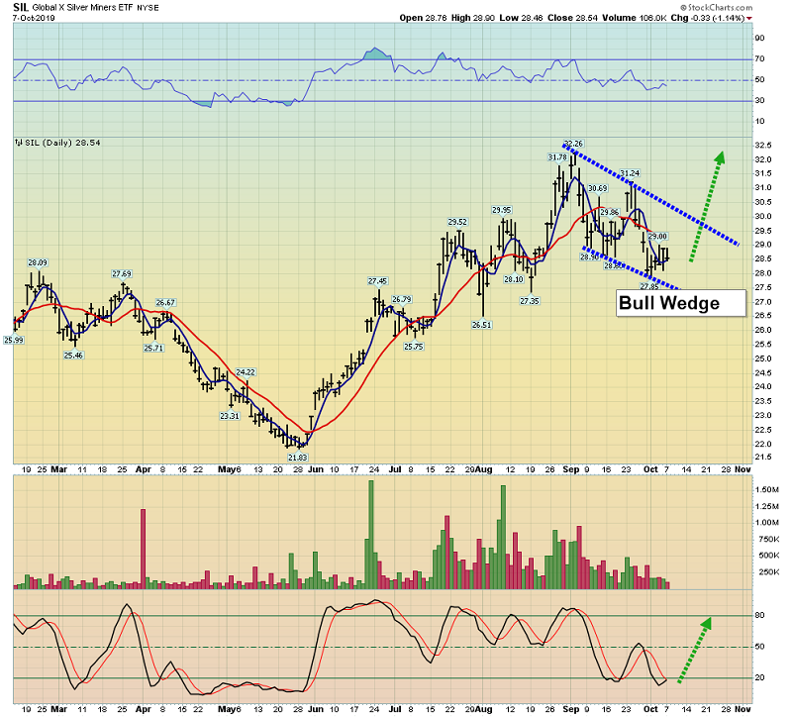Click the SIL (Daily) 28.54 legend

tap(62, 143)
